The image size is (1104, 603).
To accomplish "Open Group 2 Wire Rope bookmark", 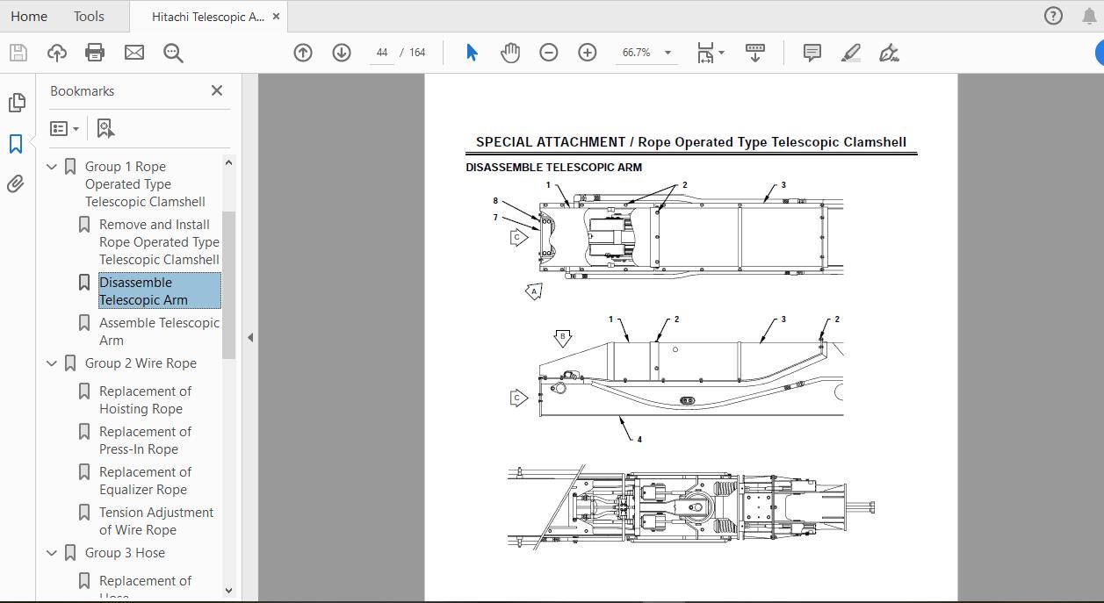I will pos(141,363).
